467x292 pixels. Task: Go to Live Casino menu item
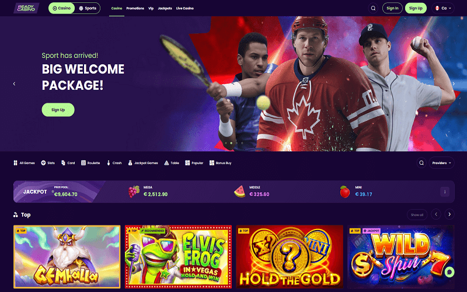pos(184,8)
